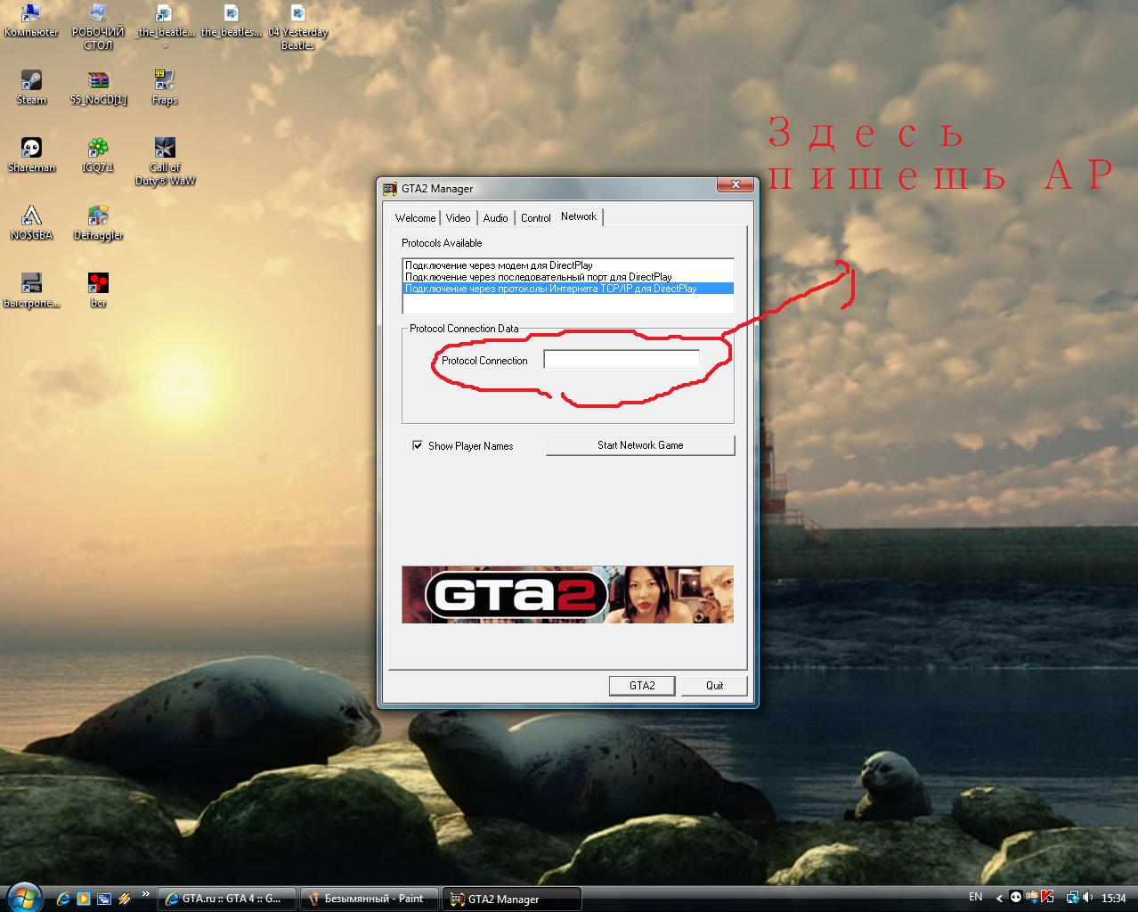The height and width of the screenshot is (912, 1138).
Task: Click the 15:34 system clock
Action: click(1113, 899)
